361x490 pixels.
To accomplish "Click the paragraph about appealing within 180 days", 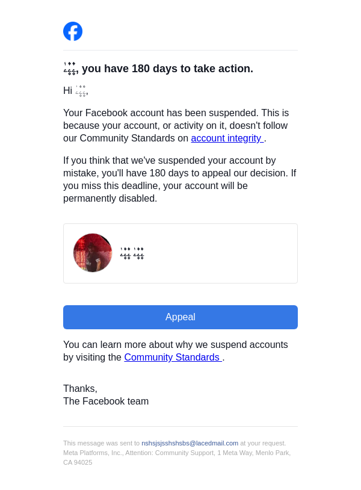I will [179, 179].
